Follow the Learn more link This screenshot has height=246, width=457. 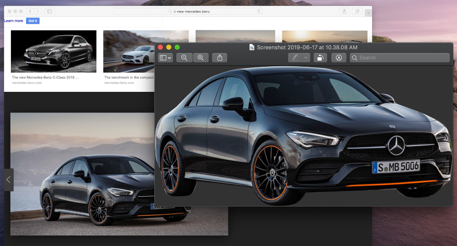click(x=14, y=21)
